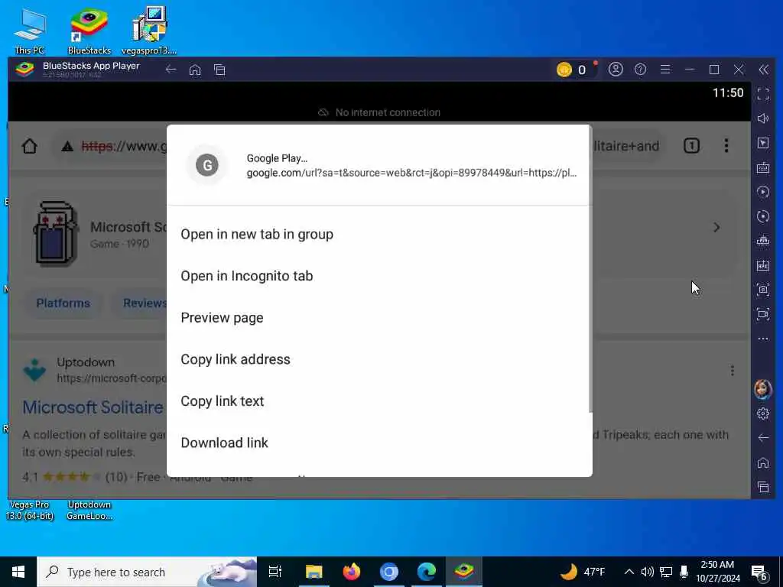
Task: Open File Explorer from taskbar
Action: coord(314,572)
